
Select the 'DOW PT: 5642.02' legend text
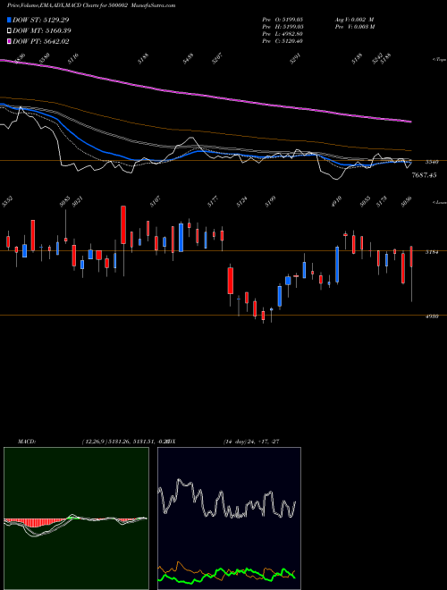tap(40, 42)
